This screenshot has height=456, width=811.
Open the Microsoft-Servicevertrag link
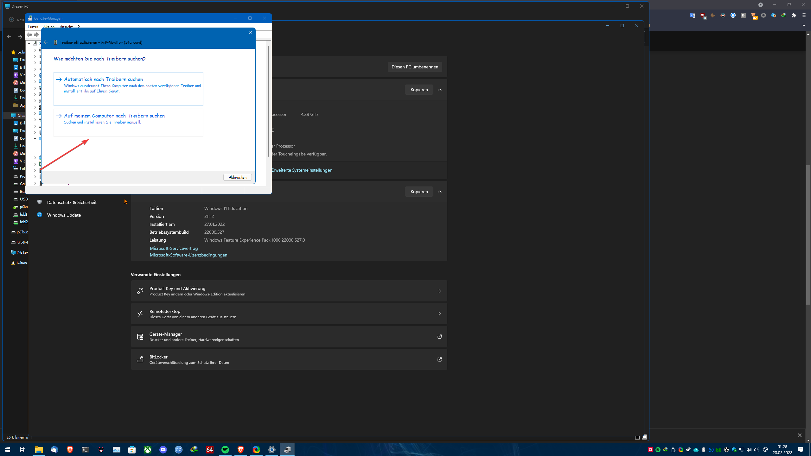pos(174,248)
